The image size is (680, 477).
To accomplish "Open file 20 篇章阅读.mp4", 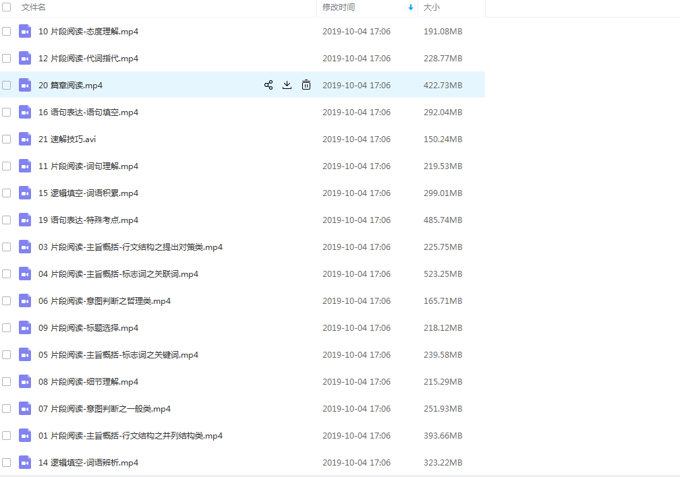I will (70, 85).
